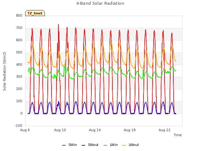Click the orange LWout legend color marker
Screen dimensions: 201x151
(x=124, y=145)
